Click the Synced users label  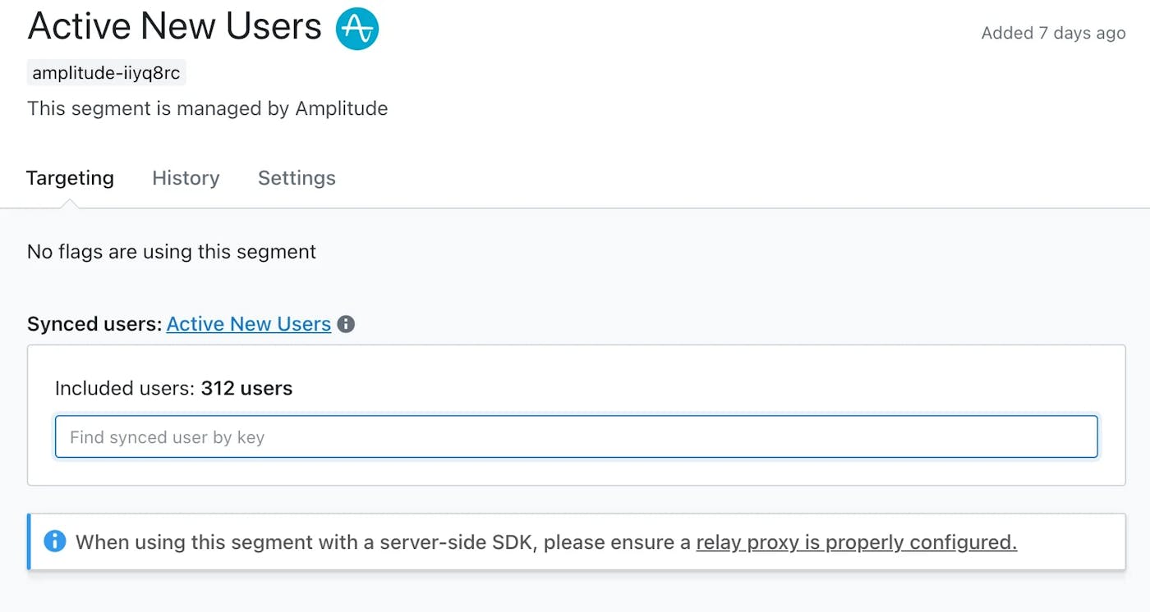click(94, 324)
